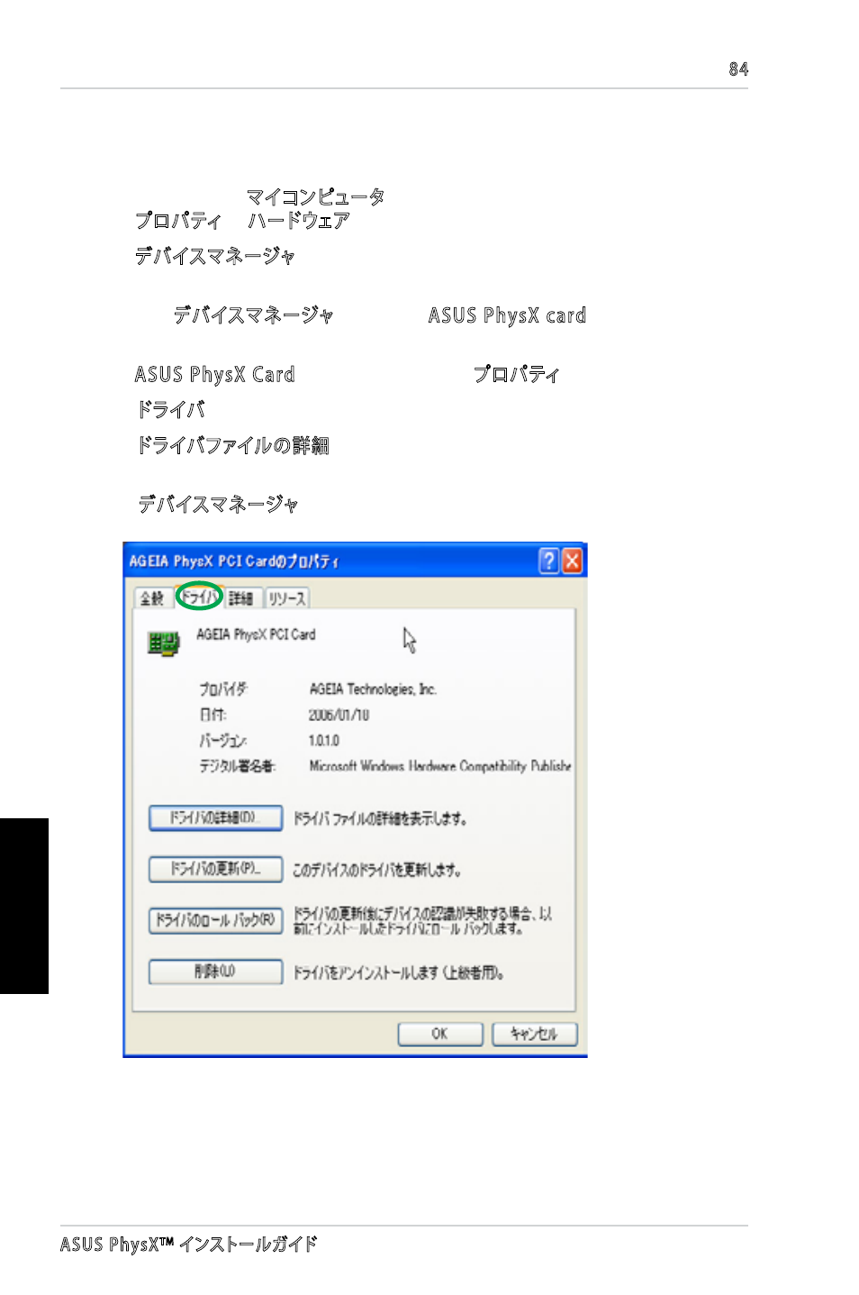Image resolution: width=859 pixels, height=1295 pixels.
Task: Click the 日付 label
Action: point(212,715)
